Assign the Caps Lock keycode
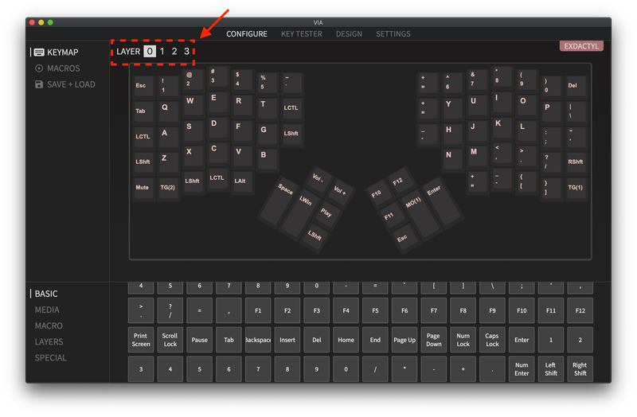 pyautogui.click(x=492, y=340)
